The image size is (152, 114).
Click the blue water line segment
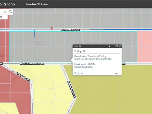(34, 34)
